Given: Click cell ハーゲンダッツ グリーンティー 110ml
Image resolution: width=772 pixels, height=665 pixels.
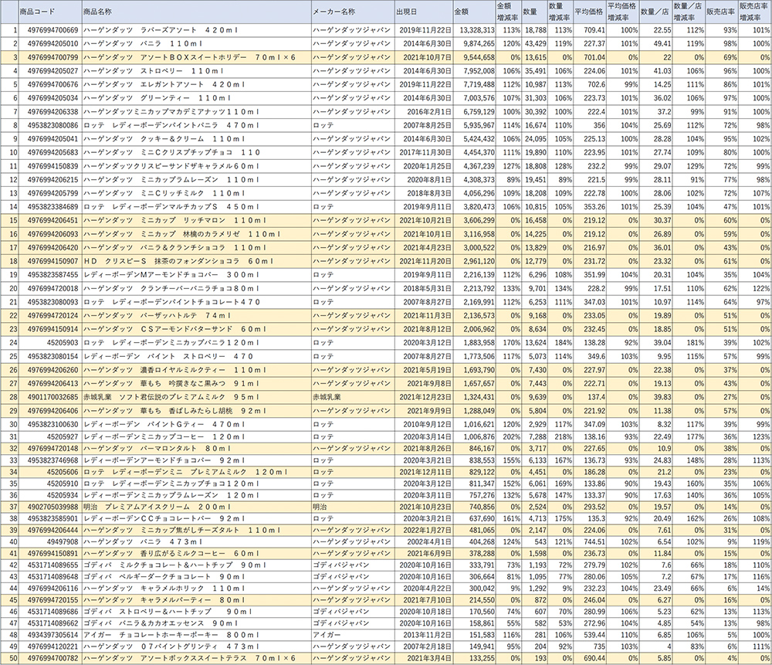Looking at the screenshot, I should click(196, 98).
